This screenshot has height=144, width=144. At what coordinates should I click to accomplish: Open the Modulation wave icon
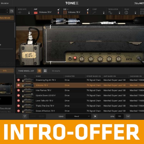coord(110,13)
